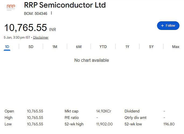Screen dimensions: 184x134
Task: Open the three-dot more options menu
Action: 51,13
